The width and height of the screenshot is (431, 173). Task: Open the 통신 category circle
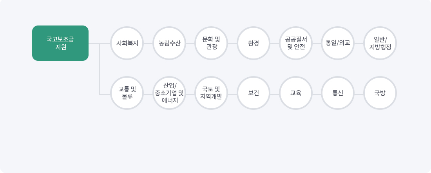[x=338, y=93]
